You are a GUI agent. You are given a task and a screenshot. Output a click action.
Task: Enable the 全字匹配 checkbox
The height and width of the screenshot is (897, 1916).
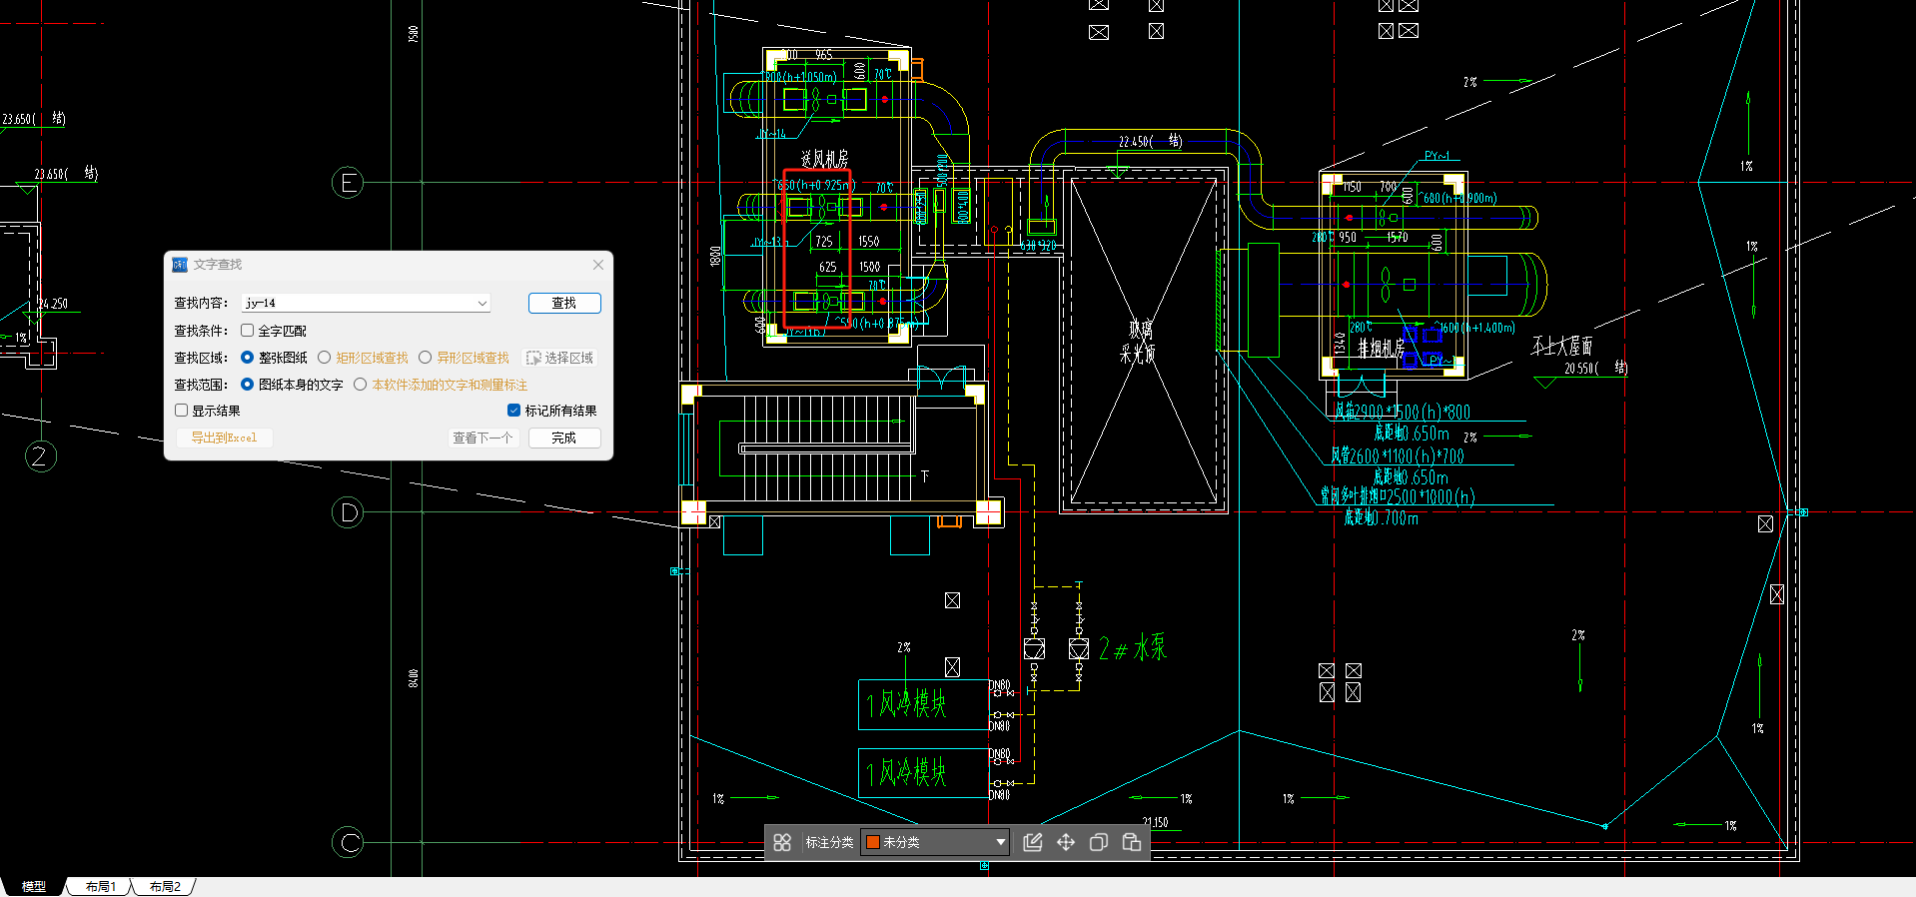tap(247, 331)
